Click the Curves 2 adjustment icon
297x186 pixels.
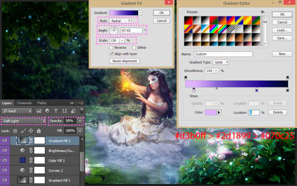point(22,170)
